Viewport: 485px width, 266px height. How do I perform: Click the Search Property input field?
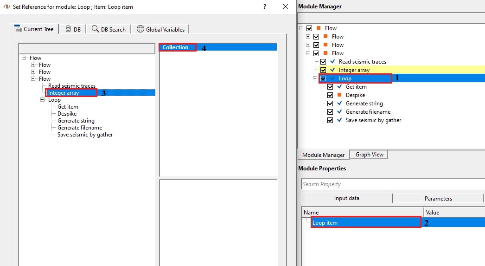coord(392,184)
